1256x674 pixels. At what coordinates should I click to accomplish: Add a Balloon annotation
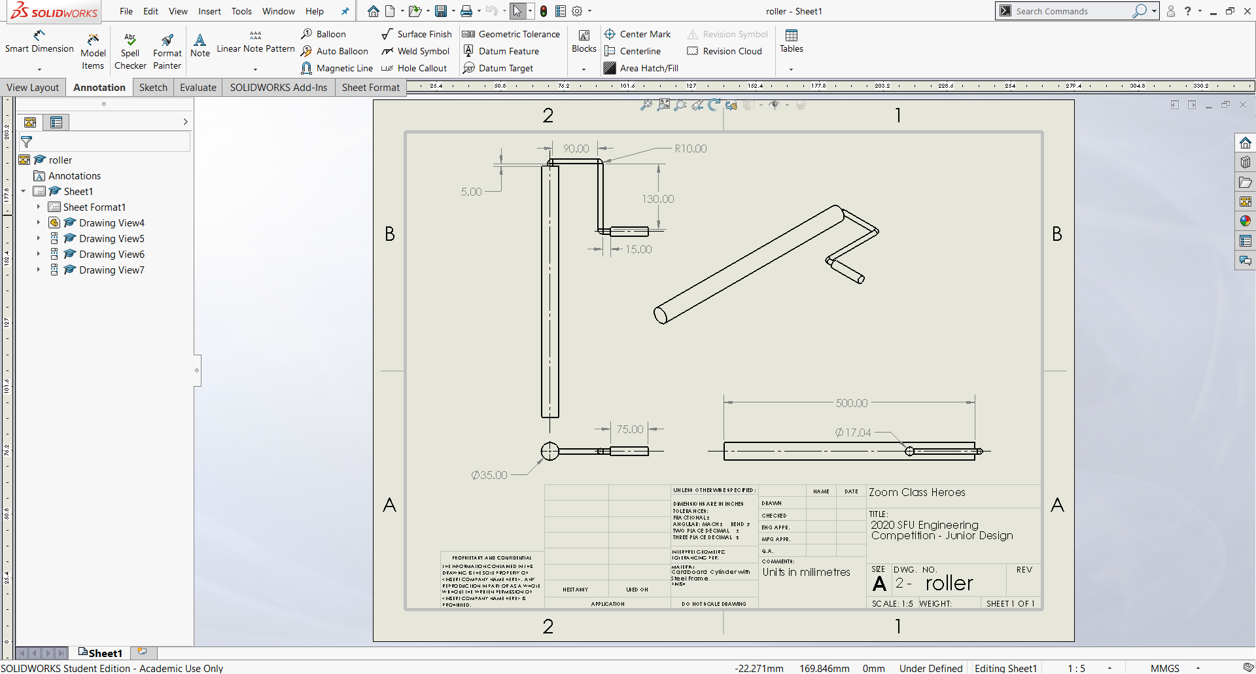(324, 34)
